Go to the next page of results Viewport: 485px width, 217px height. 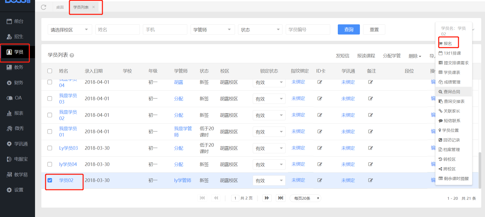click(x=267, y=198)
